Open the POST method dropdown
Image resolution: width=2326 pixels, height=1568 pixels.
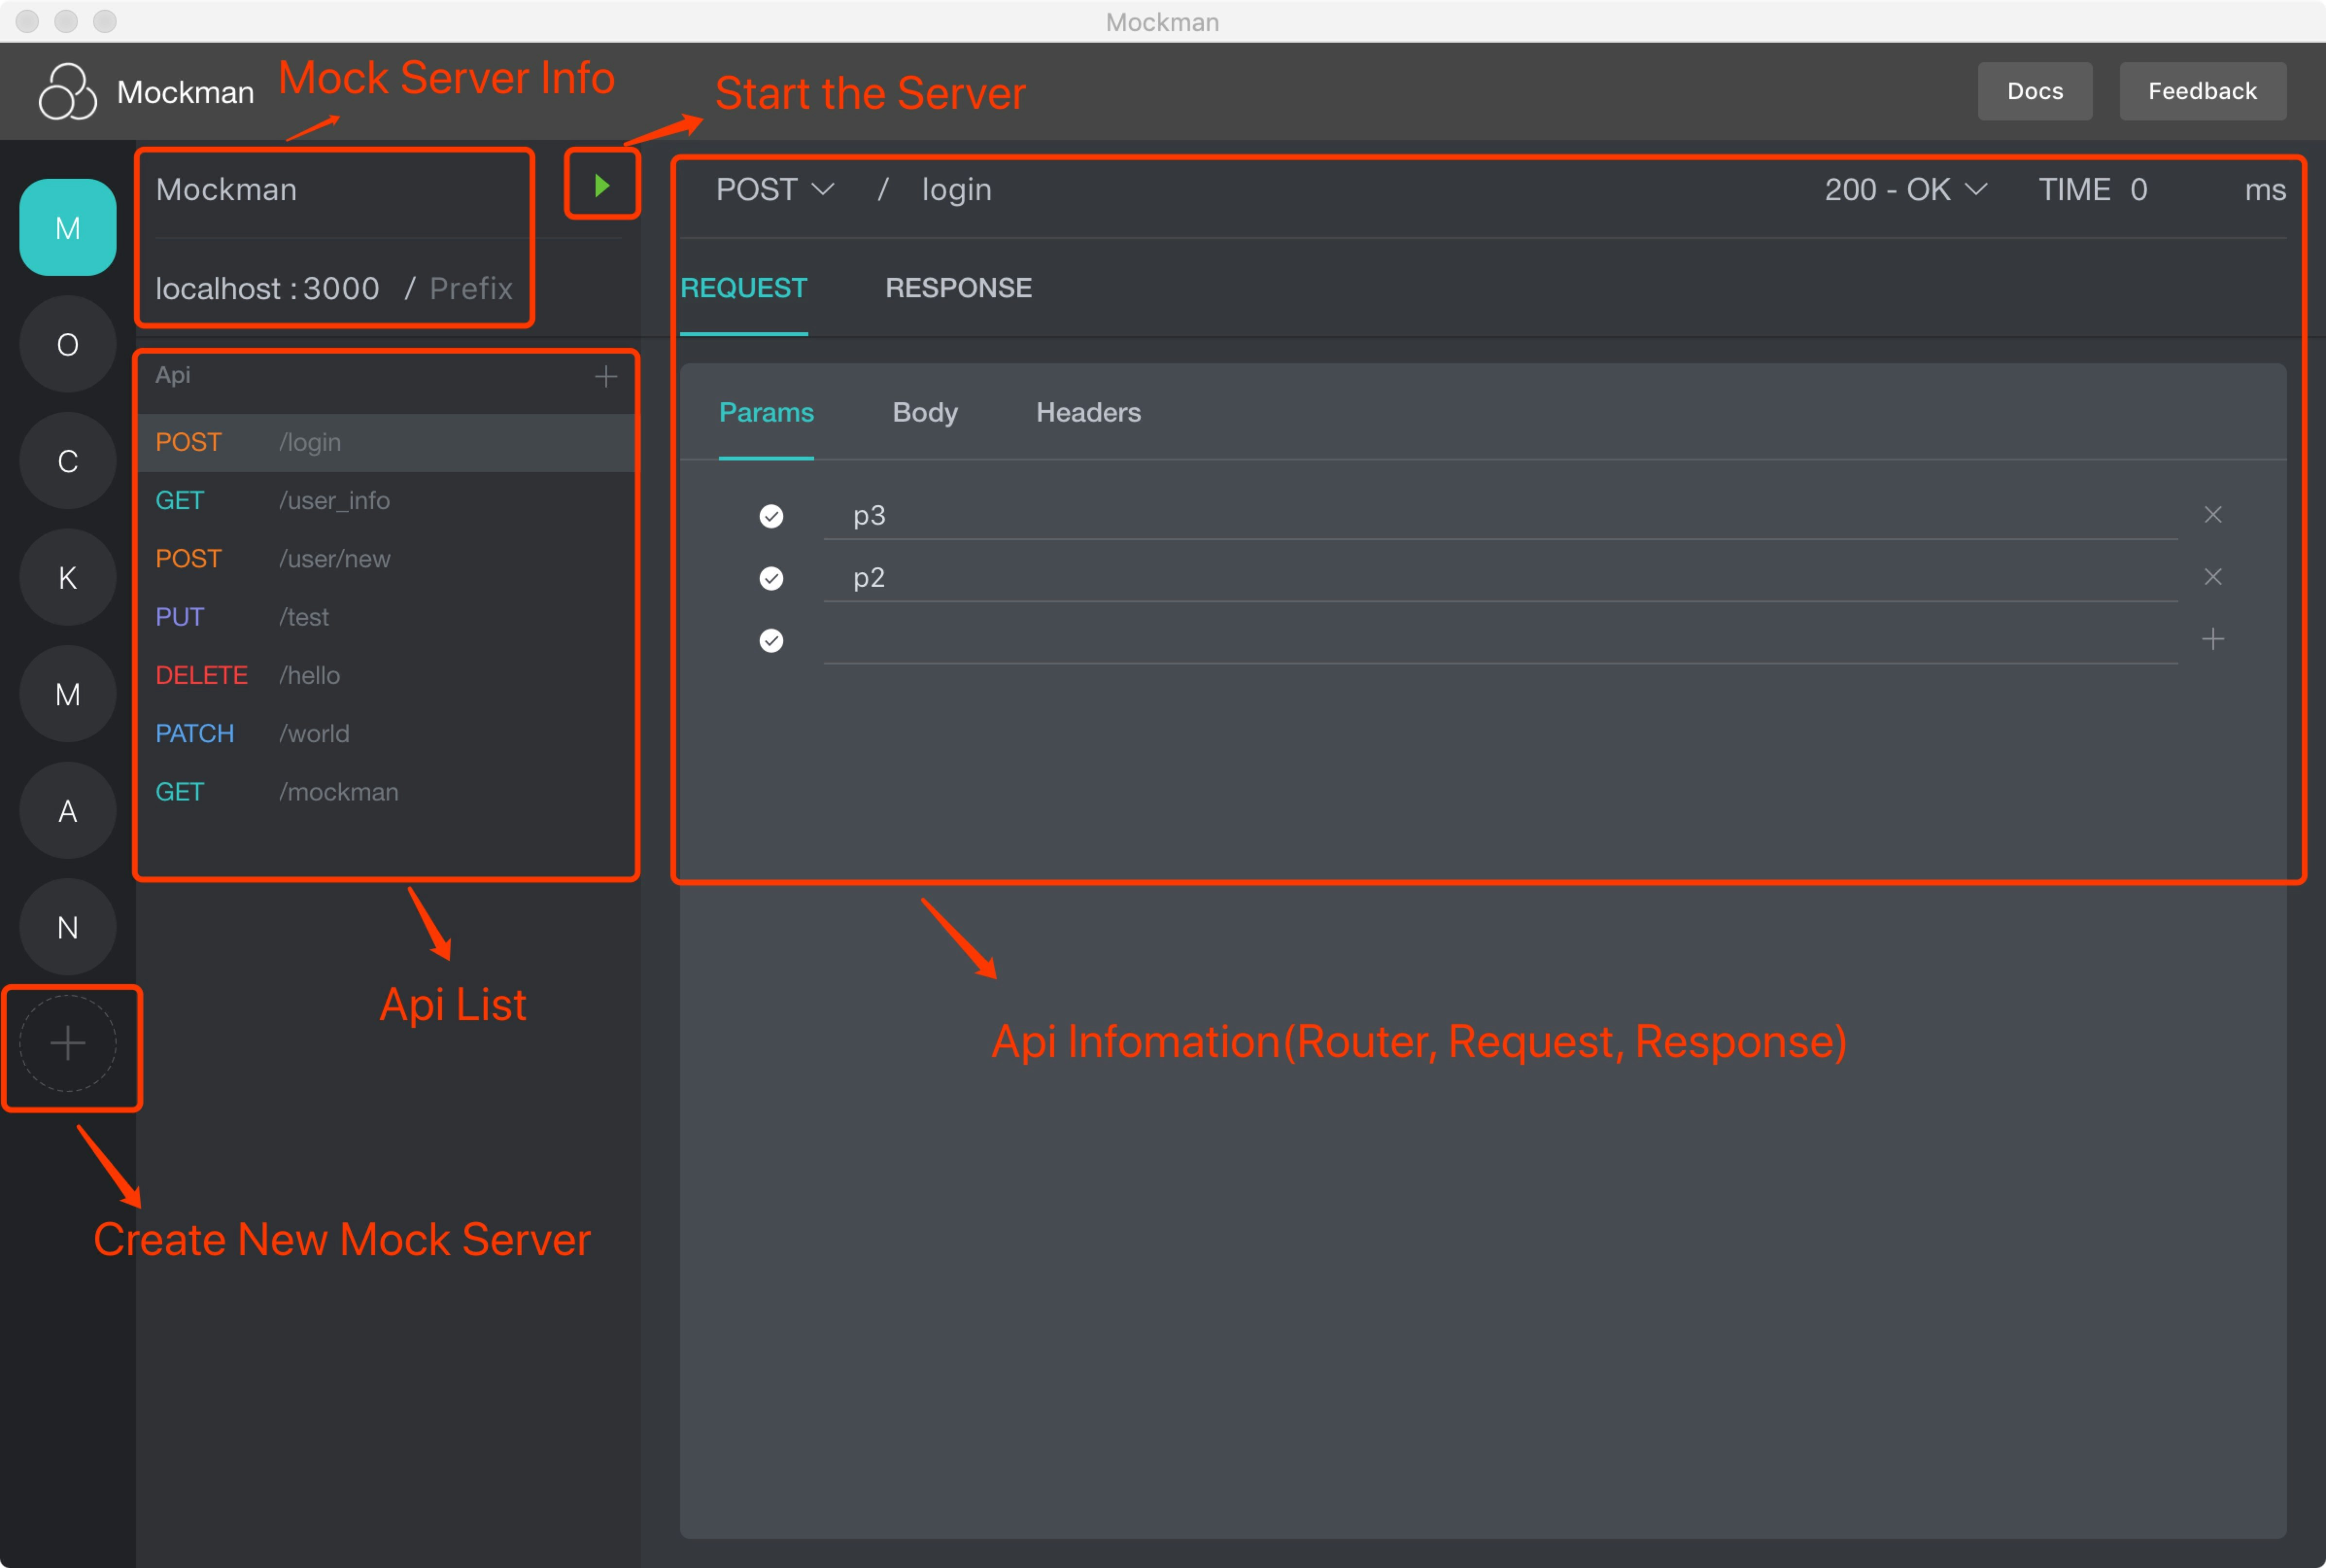click(x=774, y=189)
